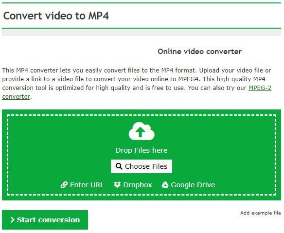This screenshot has height=233, width=284.
Task: Click the Dropbox logo icon
Action: pos(117,185)
